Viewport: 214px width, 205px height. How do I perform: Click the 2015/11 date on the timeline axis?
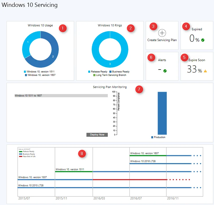point(61,198)
